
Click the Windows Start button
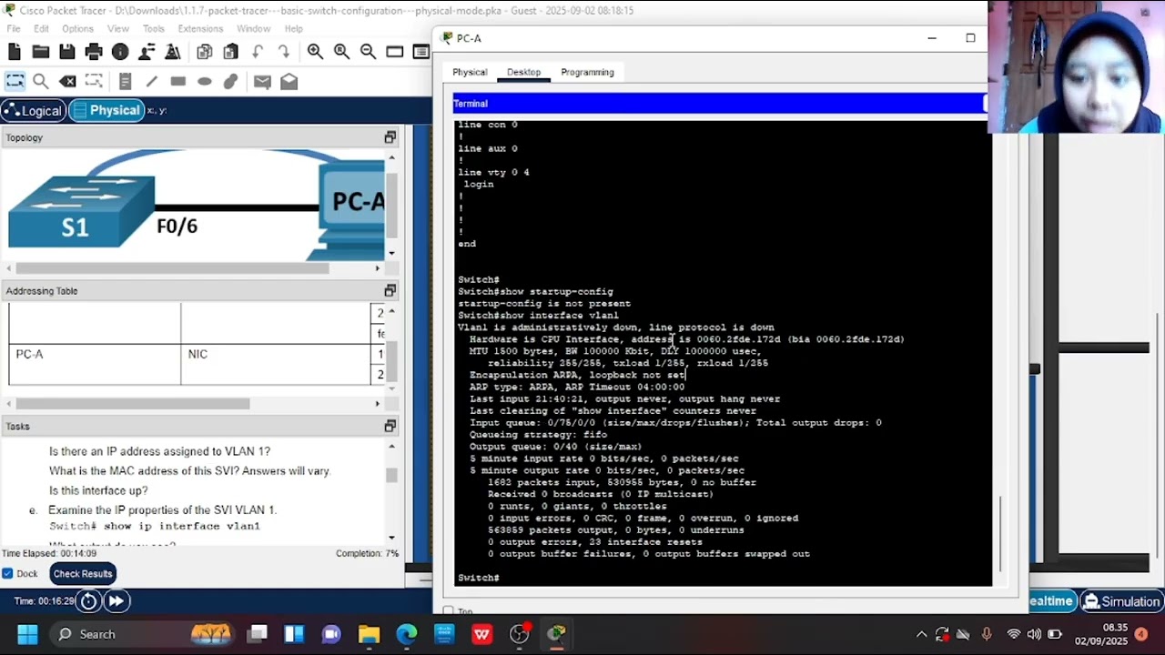click(x=27, y=634)
